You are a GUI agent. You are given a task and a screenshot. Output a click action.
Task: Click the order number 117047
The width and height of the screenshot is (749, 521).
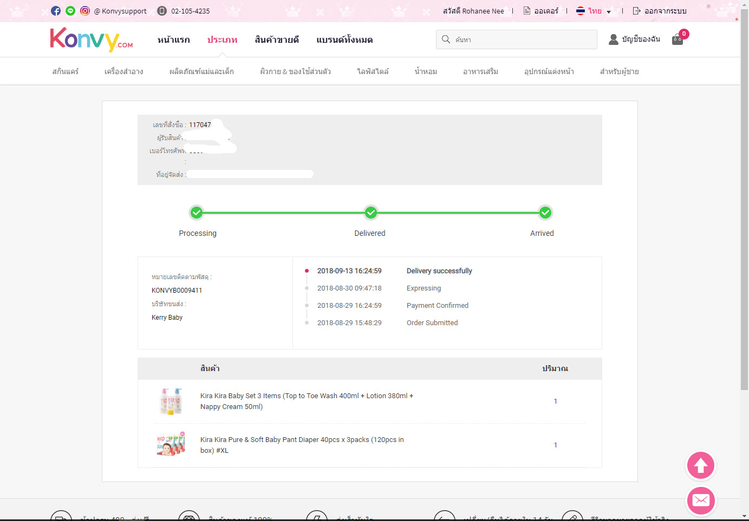pyautogui.click(x=200, y=125)
